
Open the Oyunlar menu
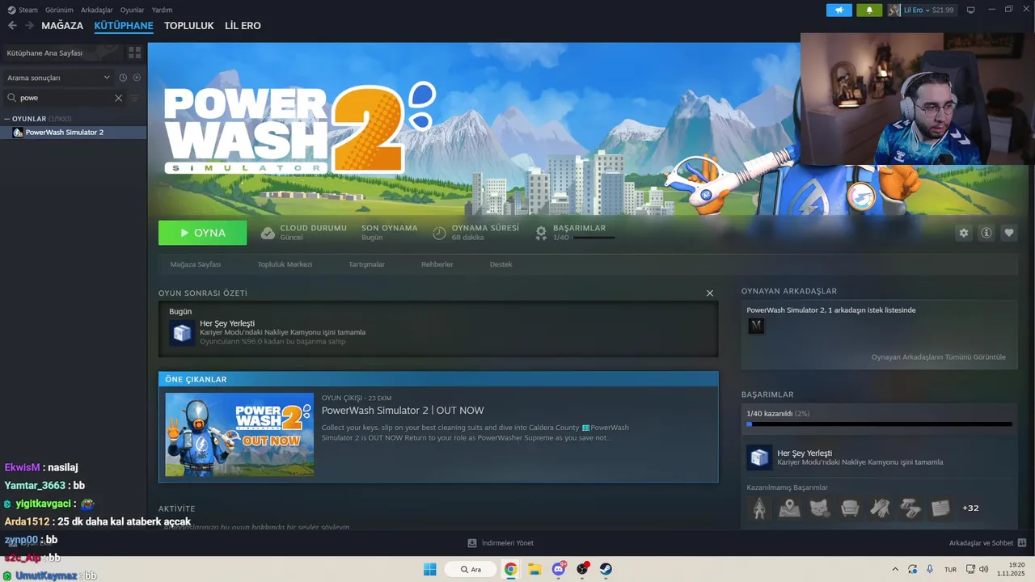132,10
